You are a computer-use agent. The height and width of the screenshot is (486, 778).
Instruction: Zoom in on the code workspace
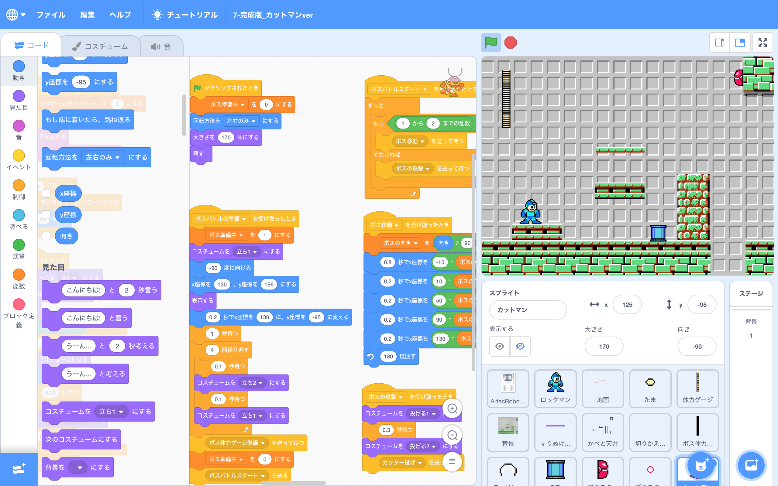[452, 408]
